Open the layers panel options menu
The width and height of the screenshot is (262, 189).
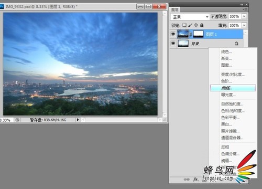(245, 9)
